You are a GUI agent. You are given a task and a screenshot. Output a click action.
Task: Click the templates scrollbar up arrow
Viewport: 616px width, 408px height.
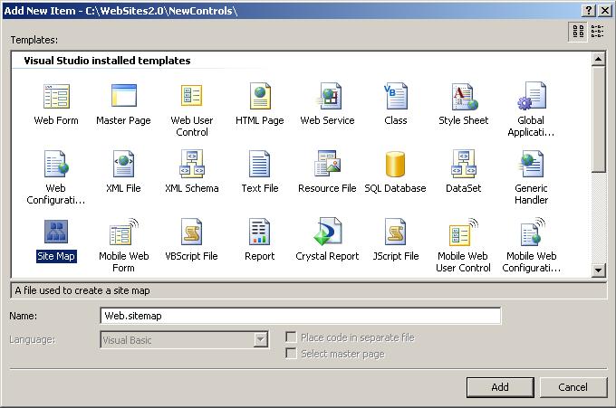click(598, 59)
